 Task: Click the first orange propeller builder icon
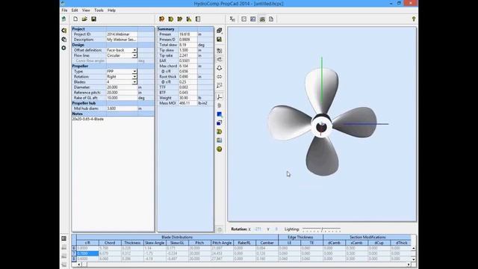point(162,19)
